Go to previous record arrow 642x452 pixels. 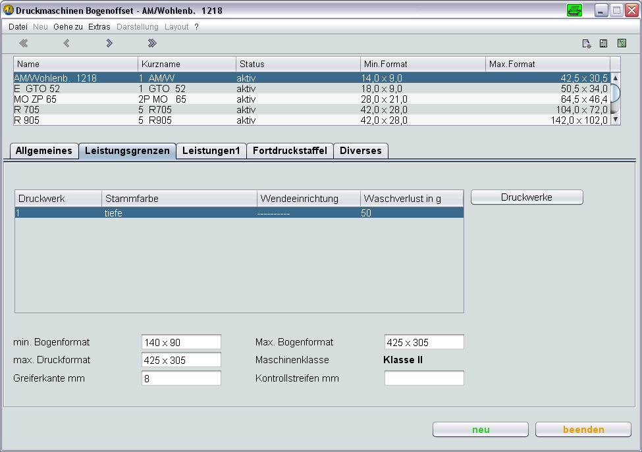click(67, 43)
